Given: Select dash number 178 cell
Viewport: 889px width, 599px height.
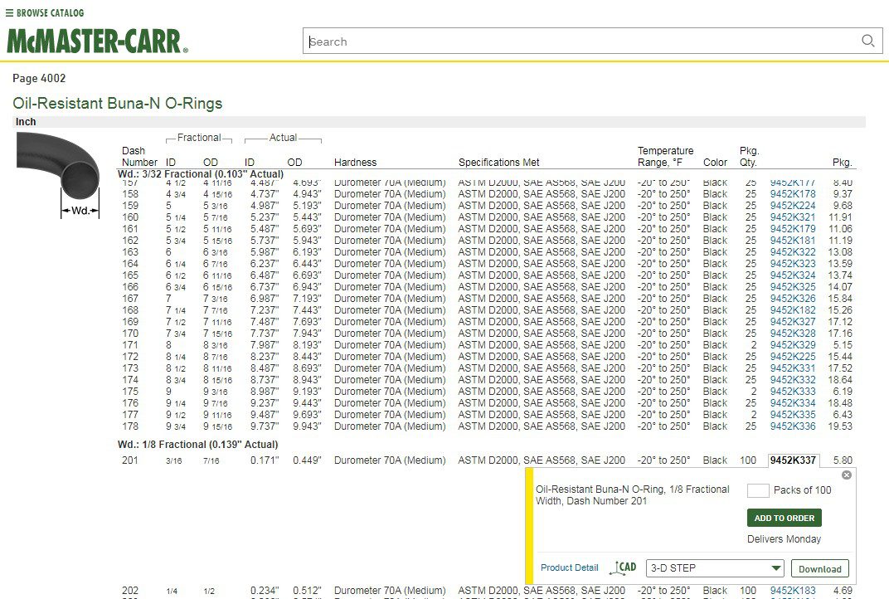Looking at the screenshot, I should pos(130,426).
